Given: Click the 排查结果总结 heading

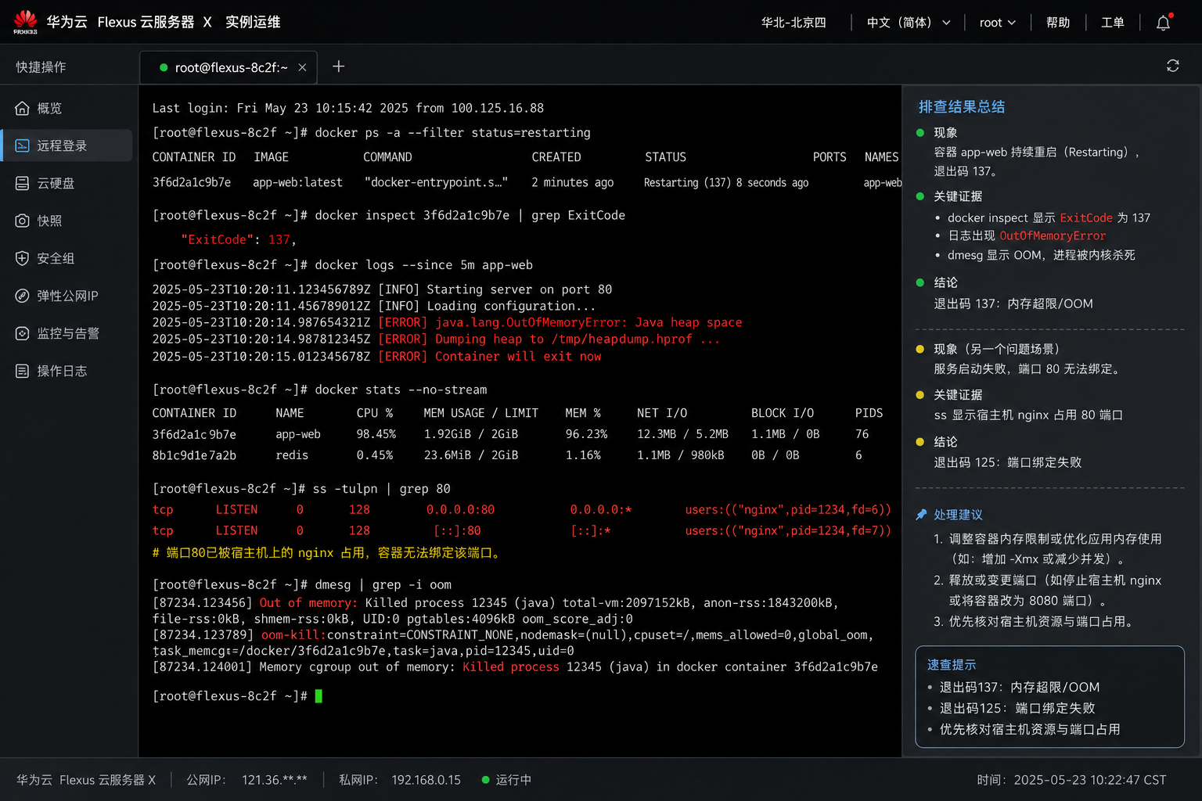Looking at the screenshot, I should (962, 107).
